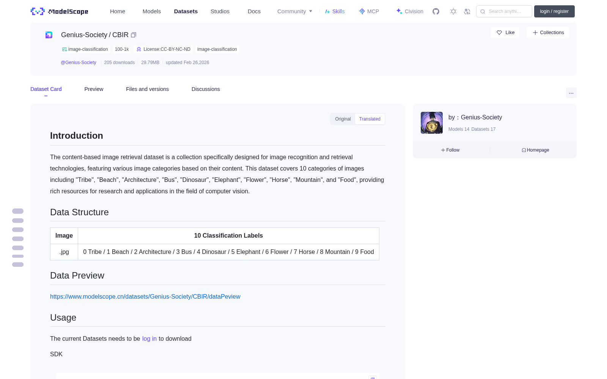This screenshot has height=379, width=607.
Task: Switch to the Preview tab
Action: point(94,89)
